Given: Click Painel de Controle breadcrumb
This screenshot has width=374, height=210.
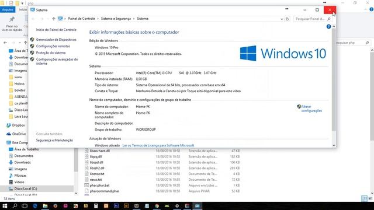Looking at the screenshot, I should pyautogui.click(x=81, y=19).
